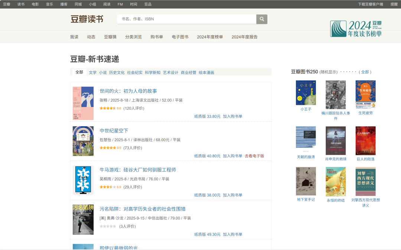
Task: Open 豆瓣猜 navigation item
Action: (110, 37)
